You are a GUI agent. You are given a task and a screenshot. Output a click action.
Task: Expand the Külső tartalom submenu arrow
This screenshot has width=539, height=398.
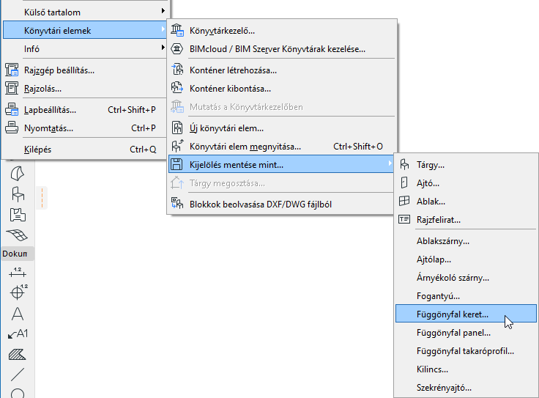(x=163, y=11)
